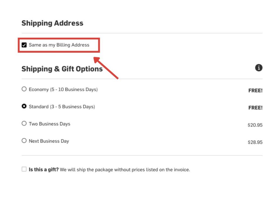Viewport: 276px width, 207px height.
Task: Click the $28.95 shipping price
Action: [x=255, y=142]
